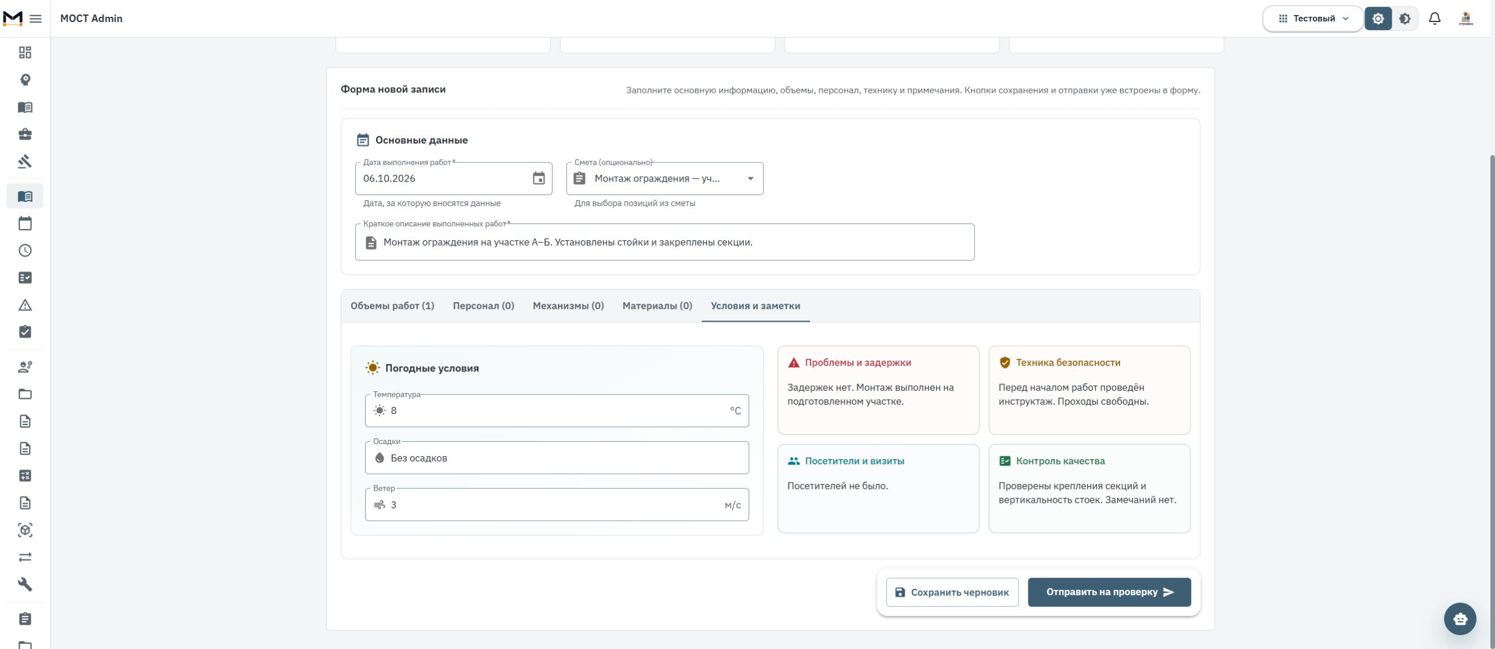Screen dimensions: 1495x649
Task: Click the head-with-gear AI icon in sidebar
Action: (25, 80)
